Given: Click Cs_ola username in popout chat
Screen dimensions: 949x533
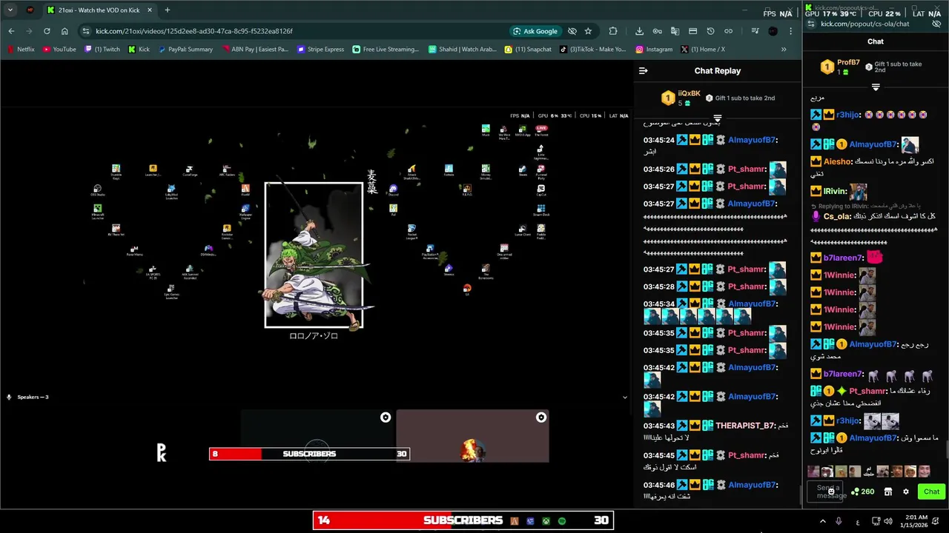Looking at the screenshot, I should pyautogui.click(x=837, y=216).
